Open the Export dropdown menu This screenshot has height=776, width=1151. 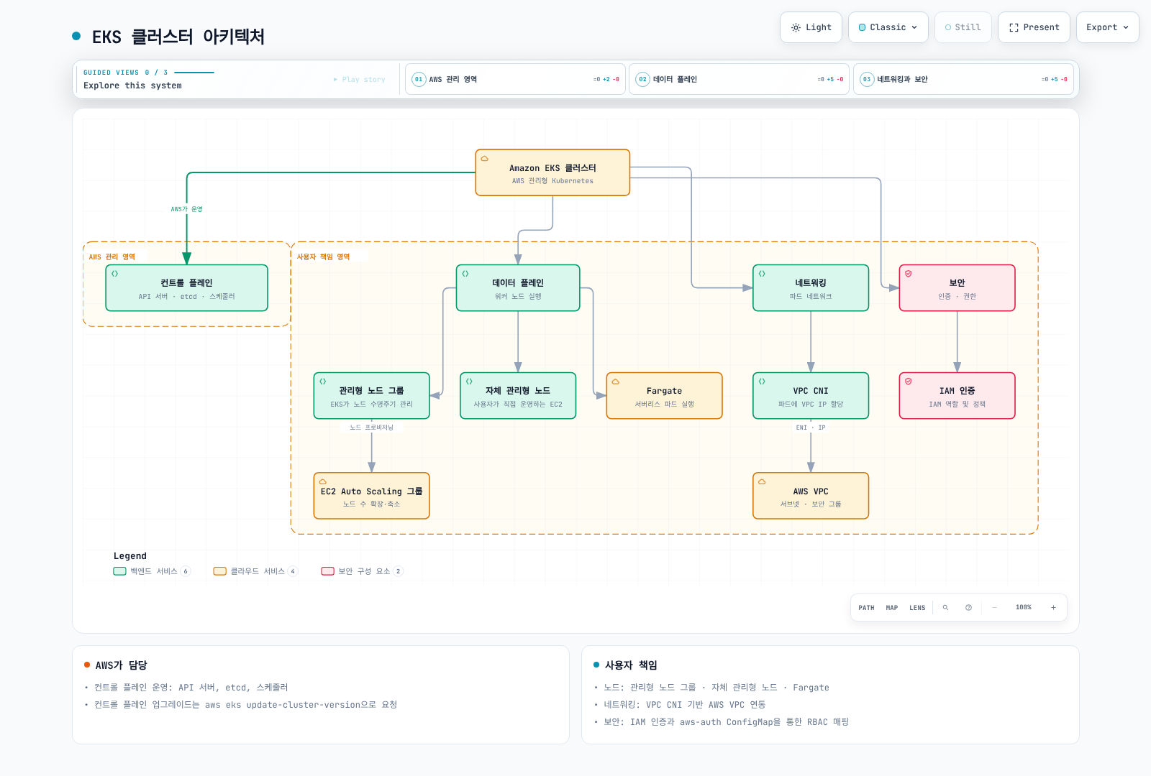pos(1108,27)
